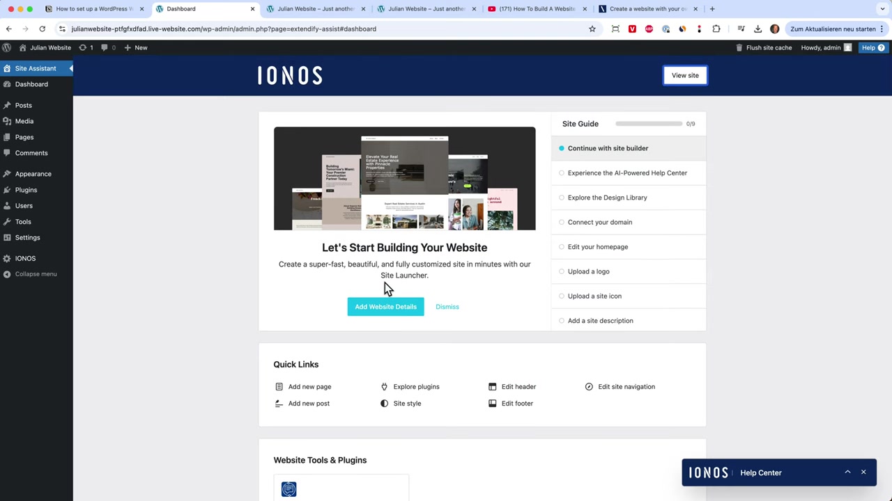Expand the IONOS Help Center panel
892x501 pixels.
(847, 472)
